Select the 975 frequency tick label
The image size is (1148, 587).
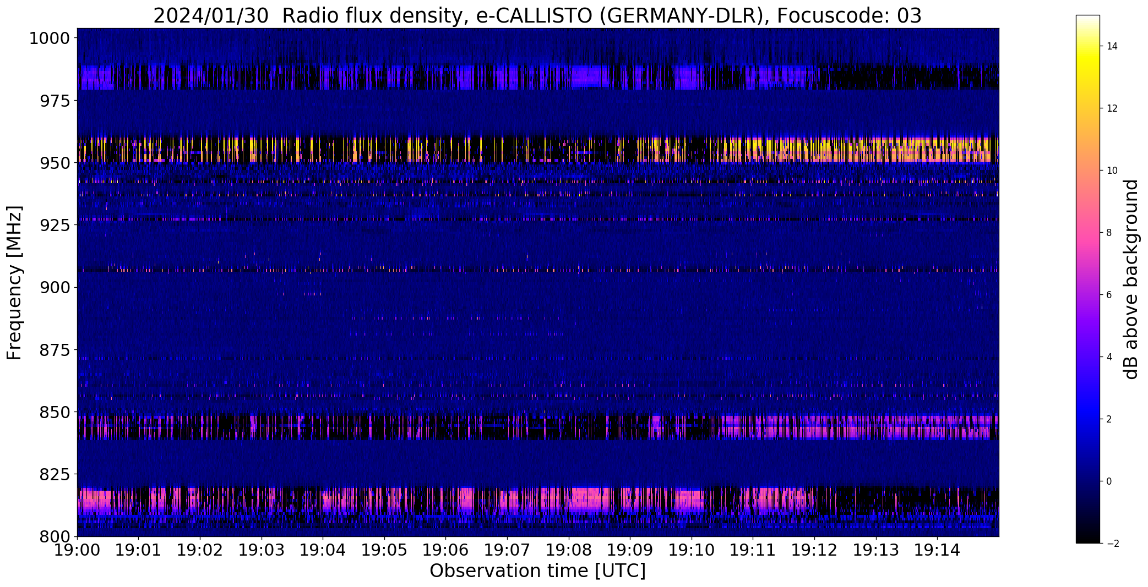point(55,101)
